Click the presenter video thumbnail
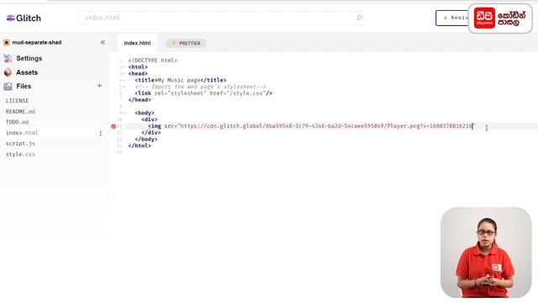 pyautogui.click(x=486, y=252)
